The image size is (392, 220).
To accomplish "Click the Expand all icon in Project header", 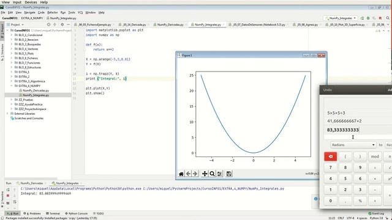I will point(55,24).
